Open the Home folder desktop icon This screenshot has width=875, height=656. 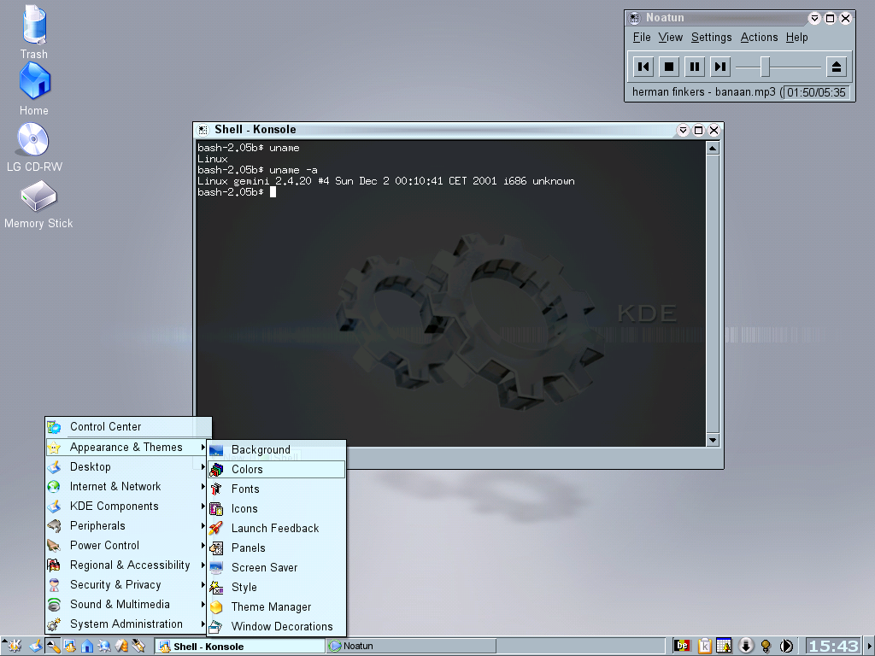click(x=34, y=81)
